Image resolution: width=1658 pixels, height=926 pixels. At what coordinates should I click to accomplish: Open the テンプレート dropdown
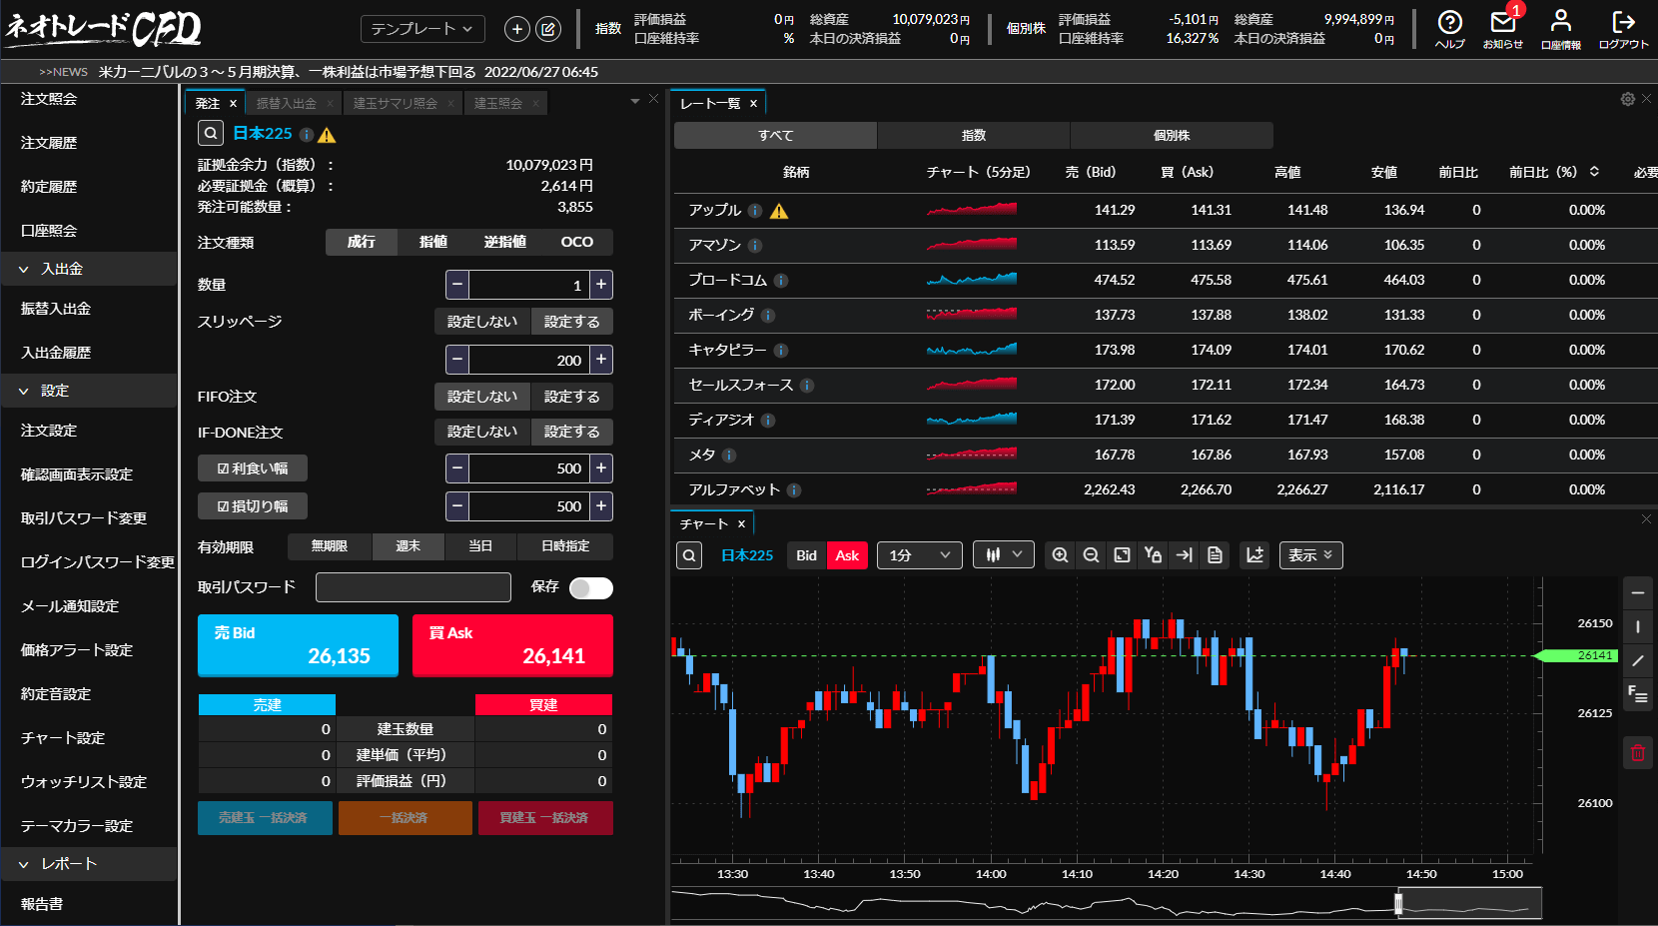tap(422, 29)
